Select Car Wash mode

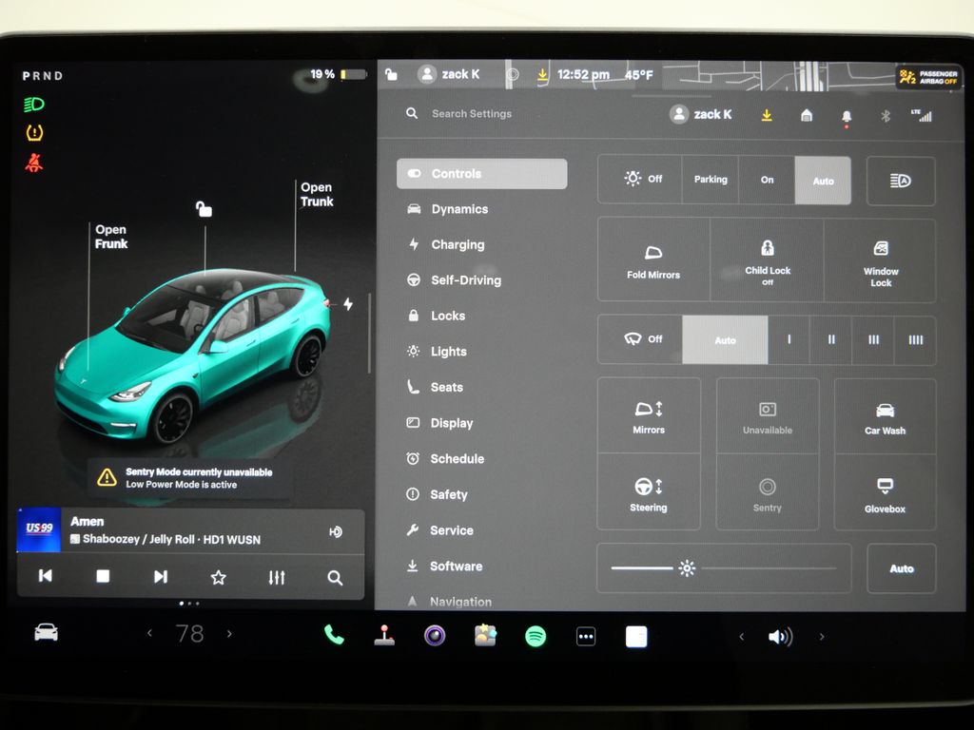tap(885, 416)
